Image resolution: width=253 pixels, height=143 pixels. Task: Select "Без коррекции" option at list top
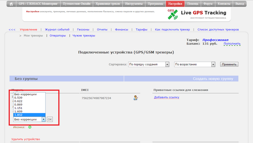(x=29, y=94)
